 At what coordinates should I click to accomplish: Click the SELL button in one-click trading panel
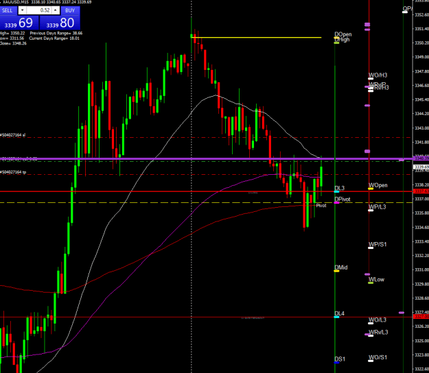[8, 10]
